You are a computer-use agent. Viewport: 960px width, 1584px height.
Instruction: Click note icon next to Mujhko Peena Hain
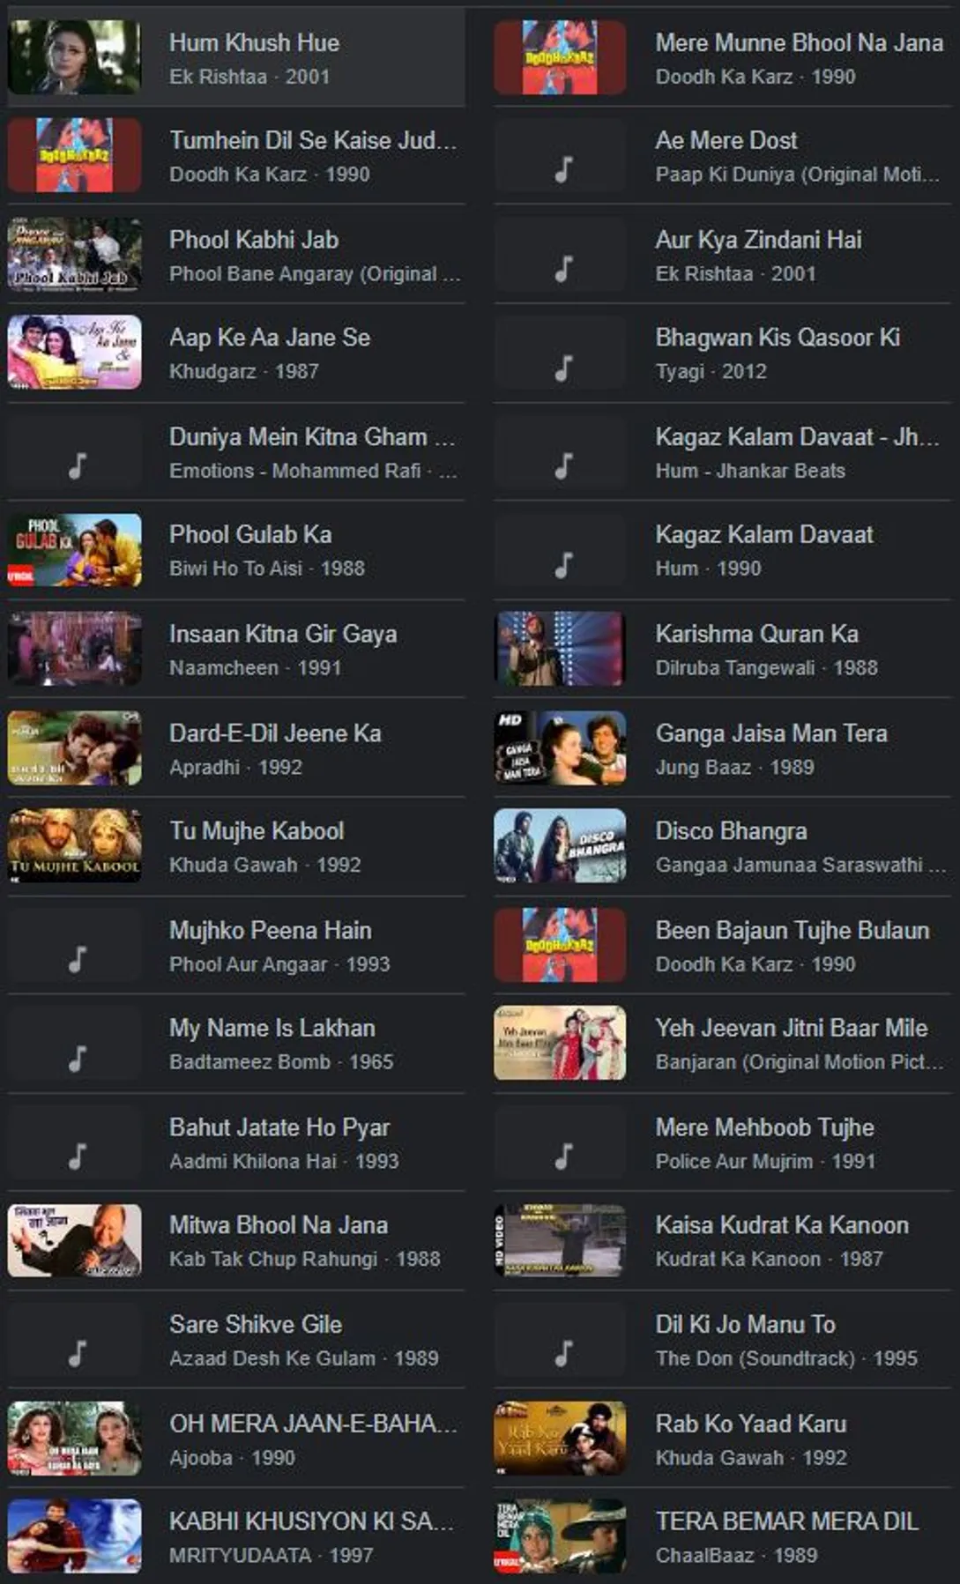point(78,959)
